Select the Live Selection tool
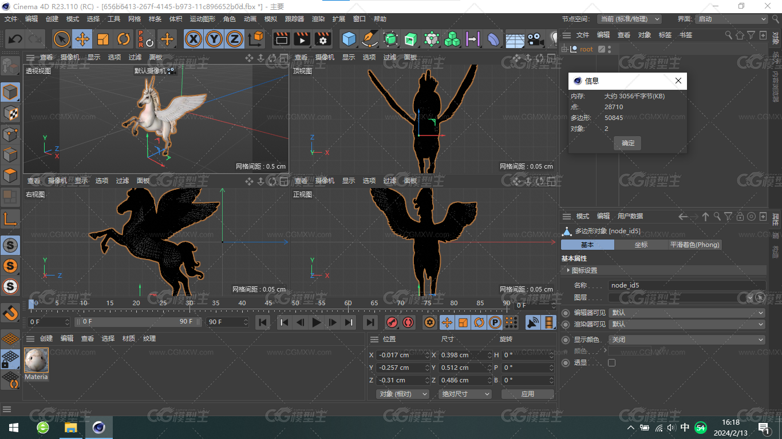 tap(62, 39)
